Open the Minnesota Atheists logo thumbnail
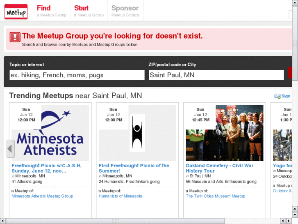298x224 pixels. [50, 133]
